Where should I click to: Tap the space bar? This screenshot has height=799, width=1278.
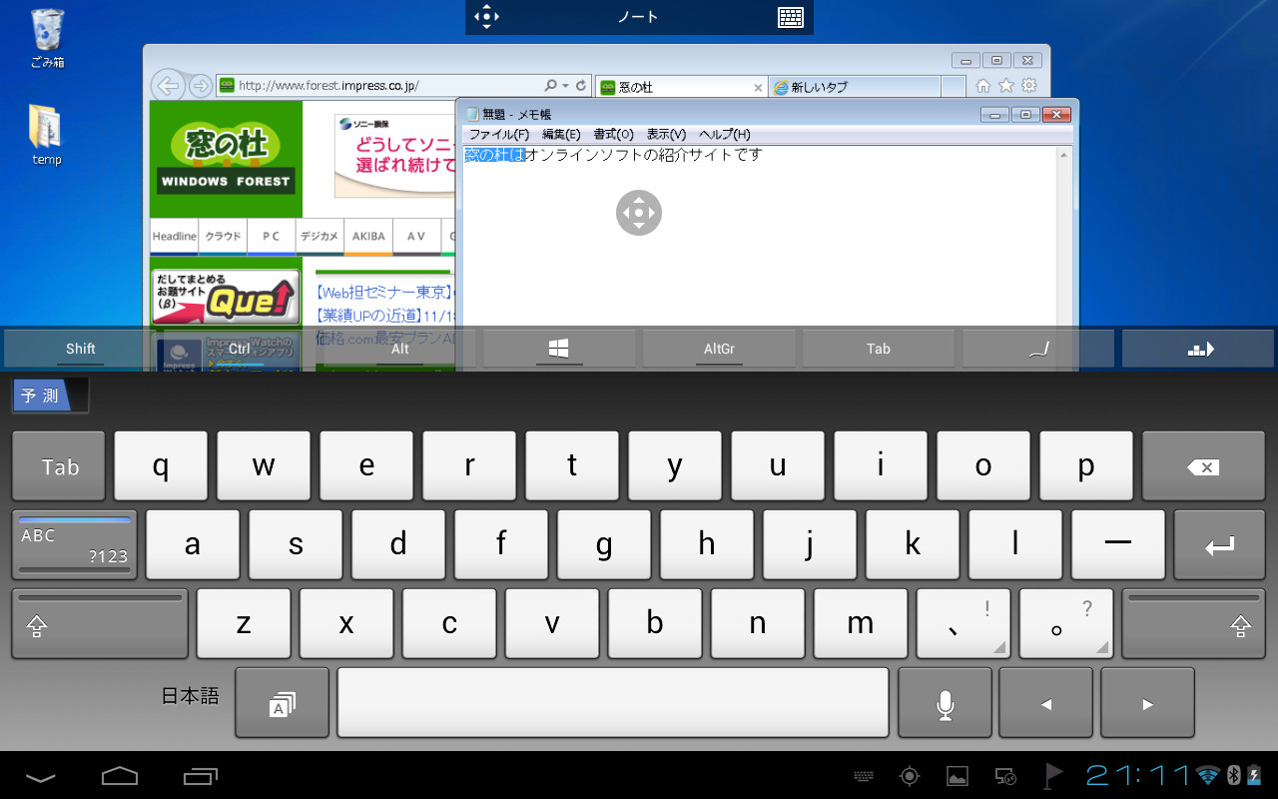[613, 703]
